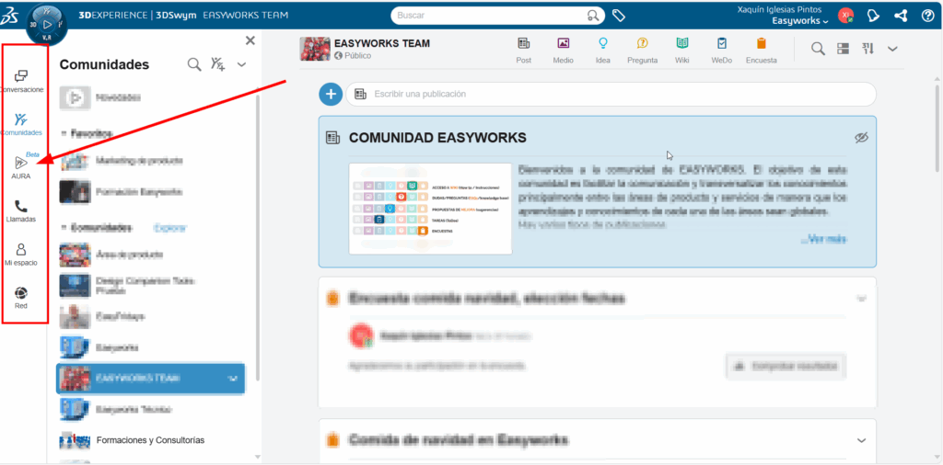Expand community toolbar chevron menu
Viewport: 943px width, 465px height.
[892, 49]
